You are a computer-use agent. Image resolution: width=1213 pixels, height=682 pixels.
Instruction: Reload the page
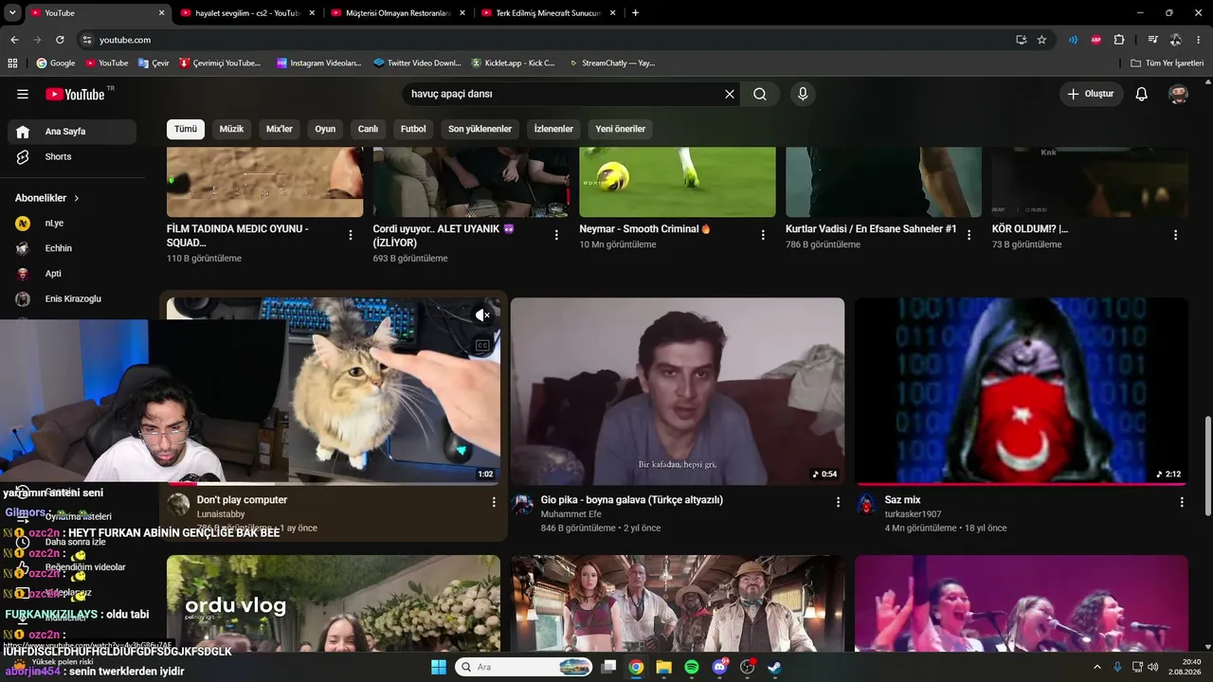coord(60,40)
